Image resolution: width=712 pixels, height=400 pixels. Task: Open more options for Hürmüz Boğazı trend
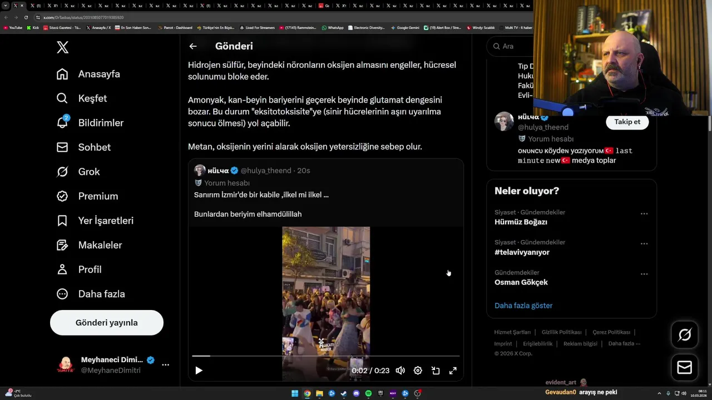[x=644, y=214]
